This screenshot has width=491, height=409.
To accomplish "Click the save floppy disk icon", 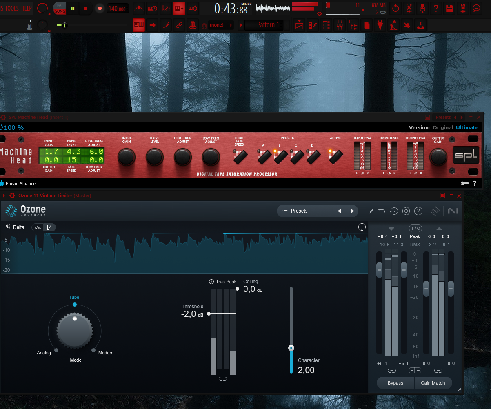I will click(x=449, y=8).
